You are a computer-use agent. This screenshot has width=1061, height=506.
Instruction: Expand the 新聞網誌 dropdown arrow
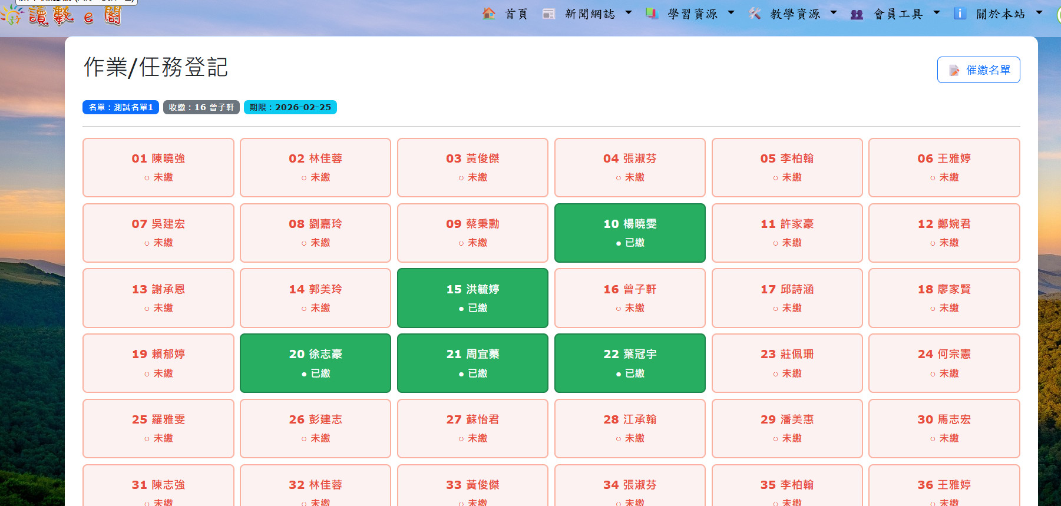(x=628, y=12)
